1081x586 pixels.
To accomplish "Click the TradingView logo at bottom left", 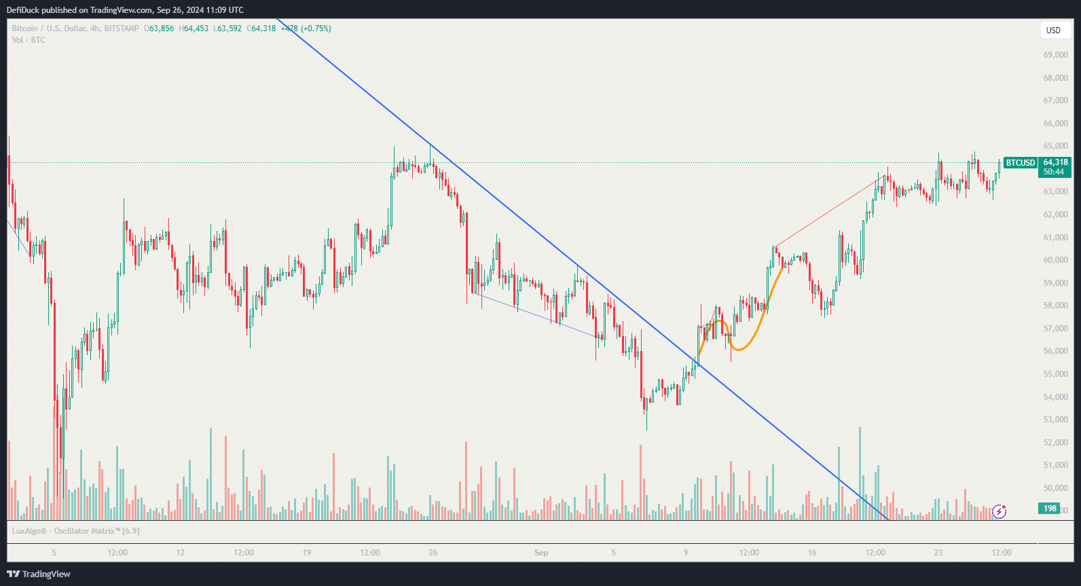I will 39,574.
